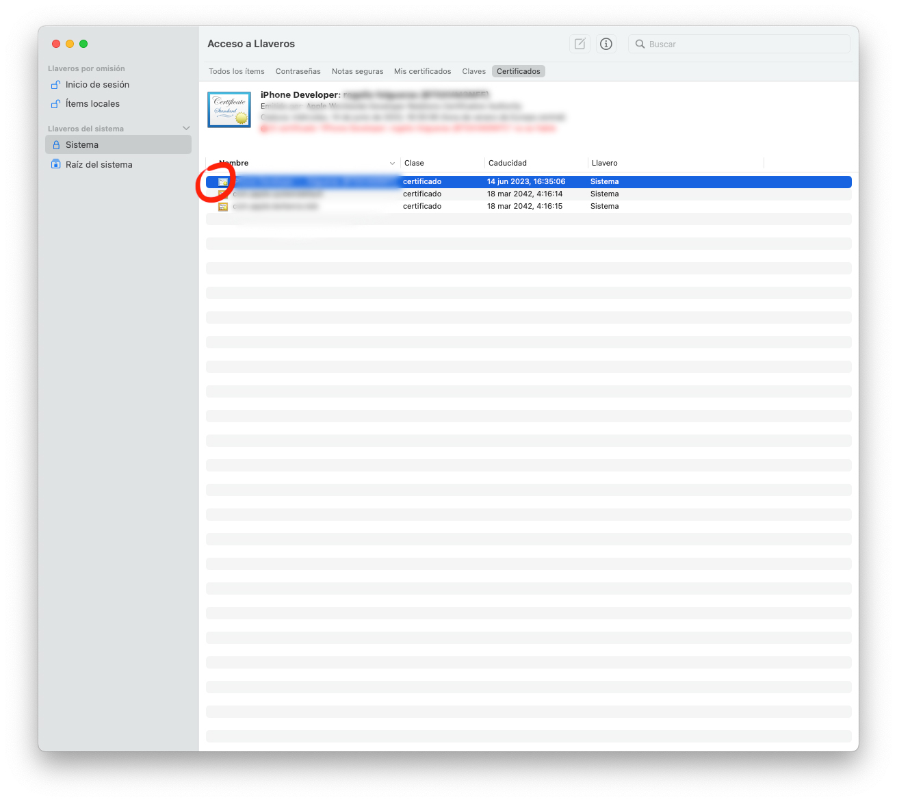Click the lock icon beside the Sistema keychain
The height and width of the screenshot is (802, 897).
pyautogui.click(x=57, y=144)
